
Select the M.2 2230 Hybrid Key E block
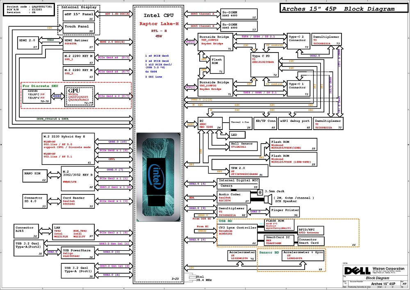(x=68, y=149)
